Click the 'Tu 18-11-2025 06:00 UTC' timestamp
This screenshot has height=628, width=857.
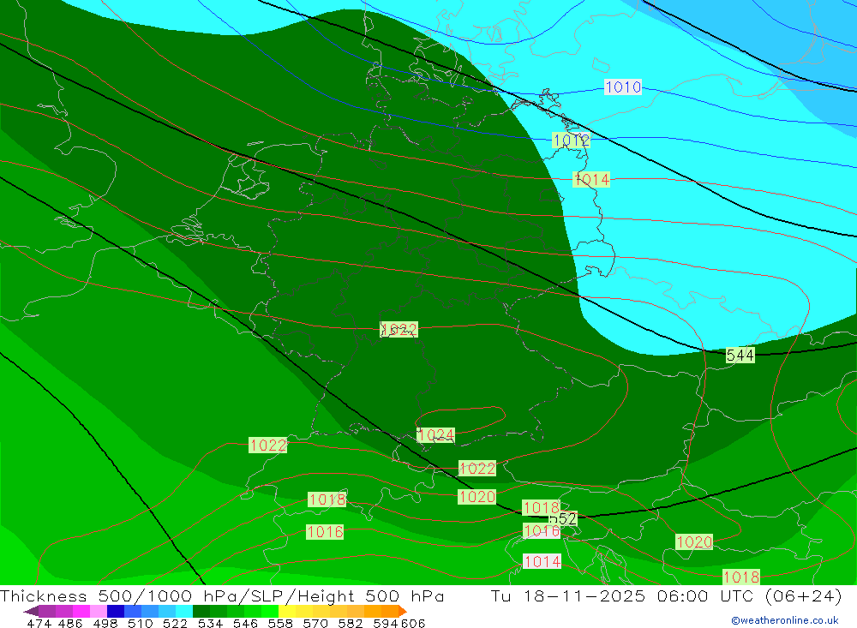coord(624,595)
